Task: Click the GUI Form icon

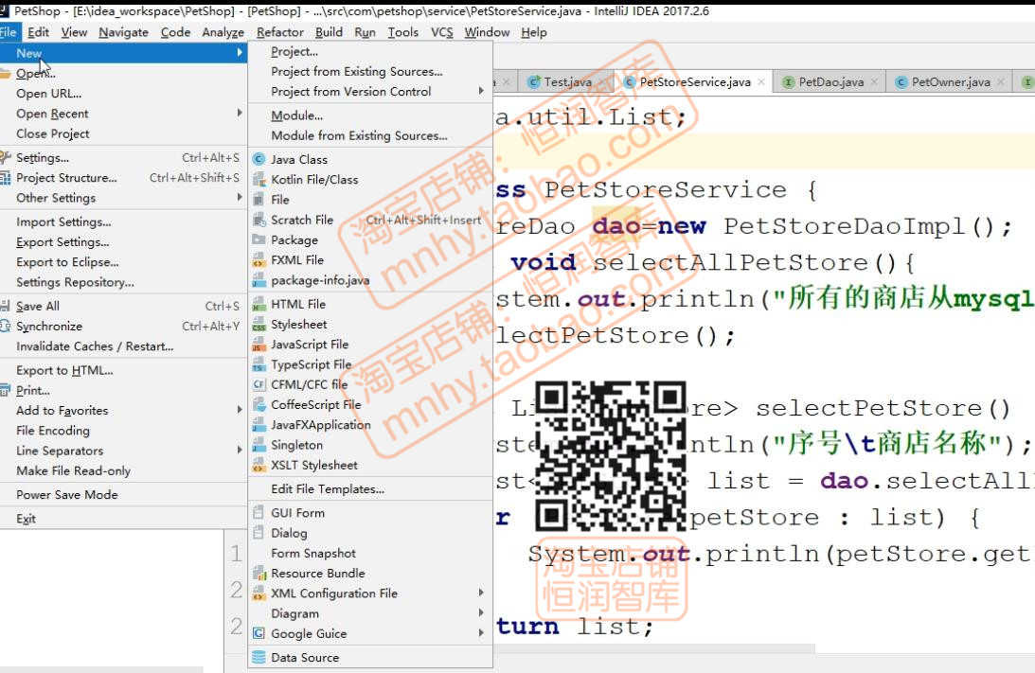Action: tap(259, 513)
